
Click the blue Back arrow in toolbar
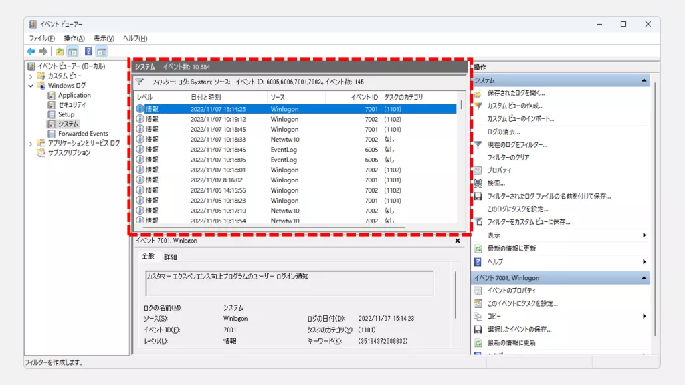coord(31,51)
